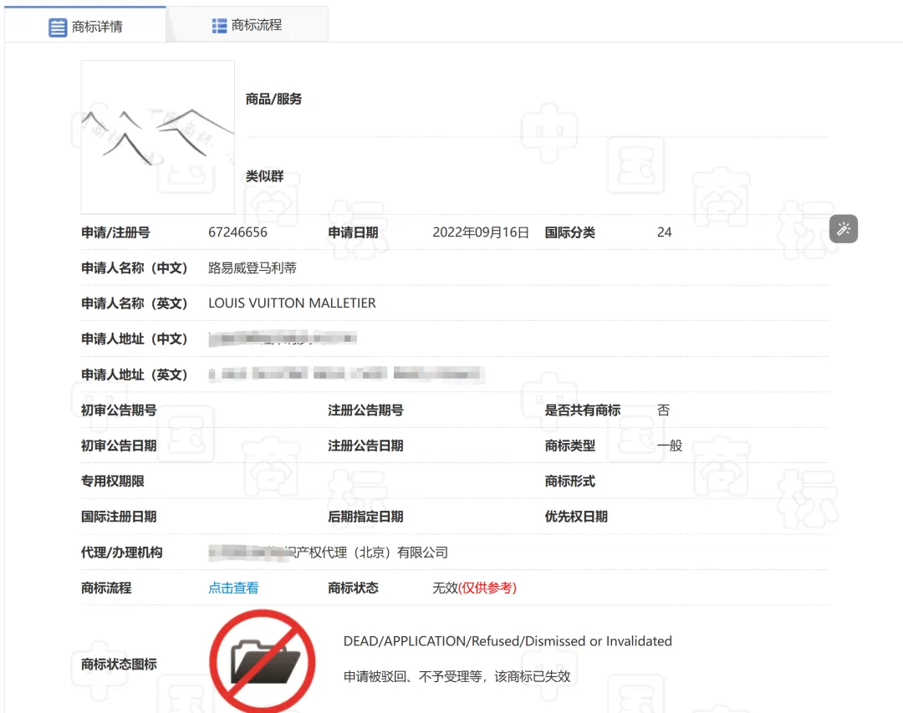Select the international class value 24

coord(664,232)
